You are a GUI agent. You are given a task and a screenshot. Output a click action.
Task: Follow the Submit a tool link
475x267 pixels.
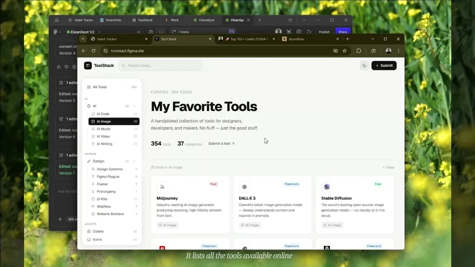tap(222, 143)
